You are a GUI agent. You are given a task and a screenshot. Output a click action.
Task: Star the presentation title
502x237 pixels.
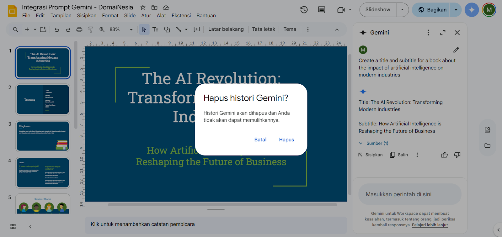point(143,7)
